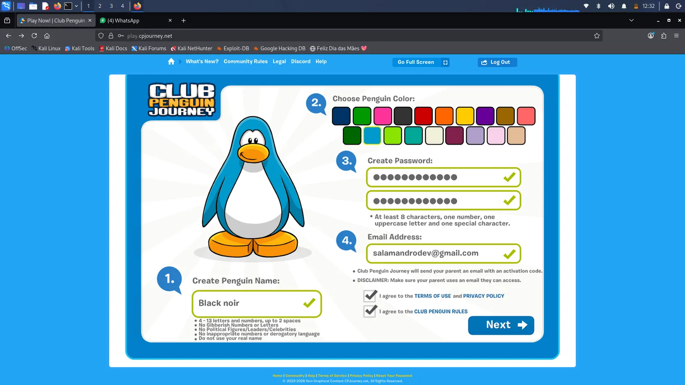Click the Next button
The image size is (685, 385).
click(x=501, y=325)
